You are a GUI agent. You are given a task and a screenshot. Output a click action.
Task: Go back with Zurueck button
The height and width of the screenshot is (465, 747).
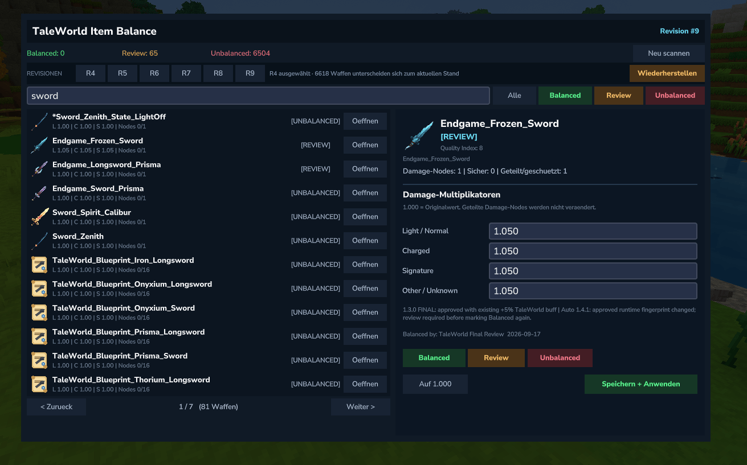pos(56,407)
